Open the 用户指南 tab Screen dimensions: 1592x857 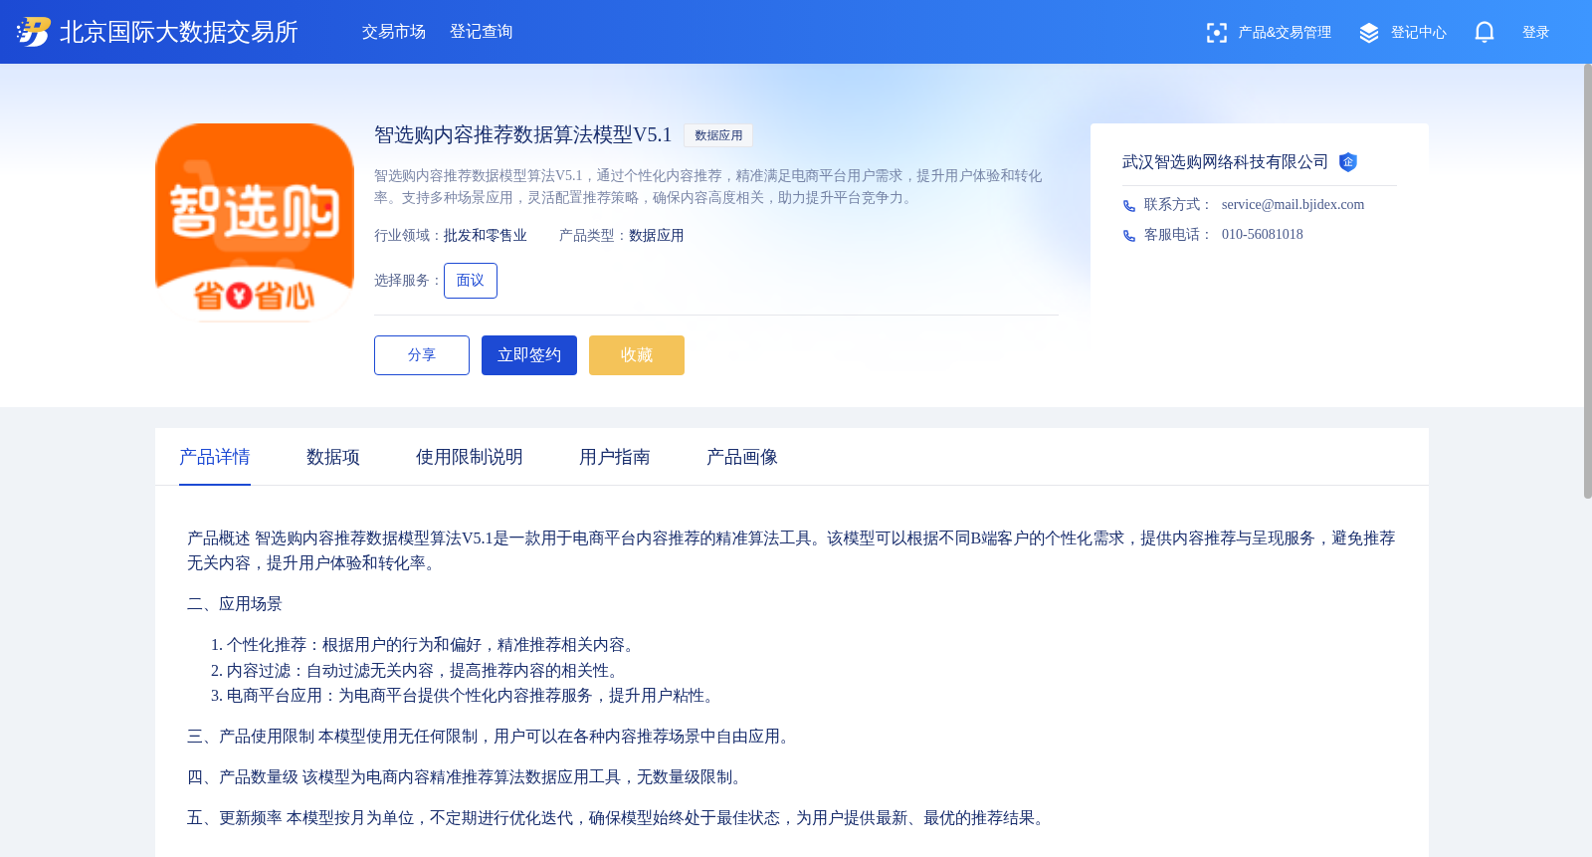tap(615, 457)
